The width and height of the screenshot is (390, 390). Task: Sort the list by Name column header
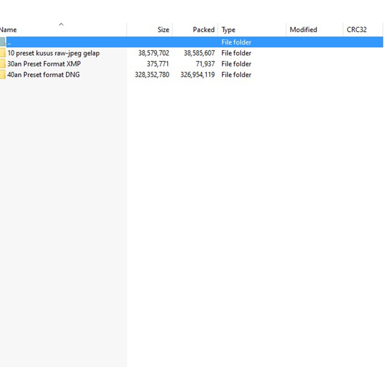[9, 30]
